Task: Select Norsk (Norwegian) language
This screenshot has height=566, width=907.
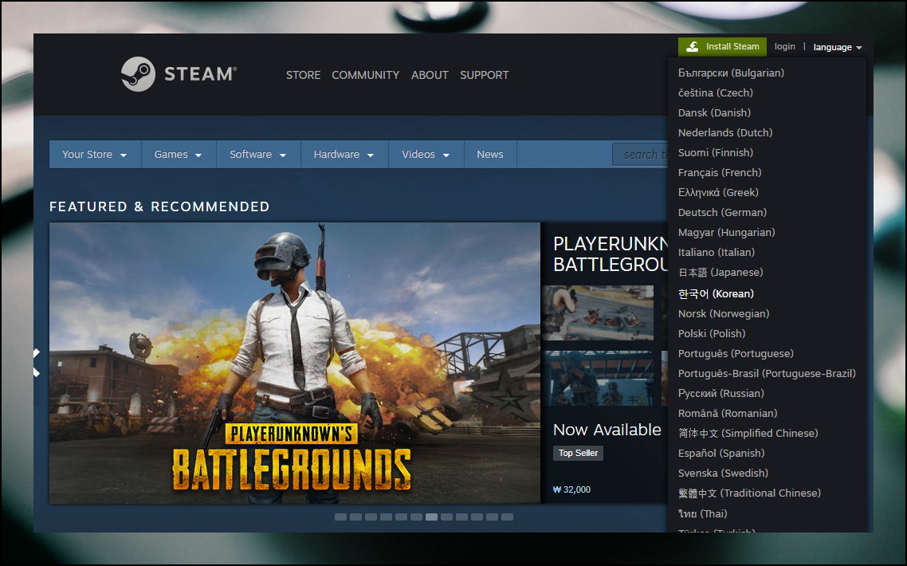Action: [724, 313]
